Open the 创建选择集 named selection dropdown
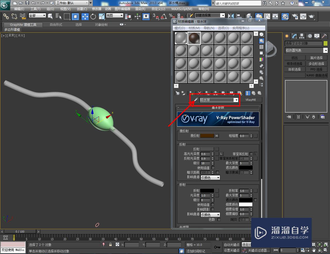Screen dimensions: 330x254 point(210,15)
